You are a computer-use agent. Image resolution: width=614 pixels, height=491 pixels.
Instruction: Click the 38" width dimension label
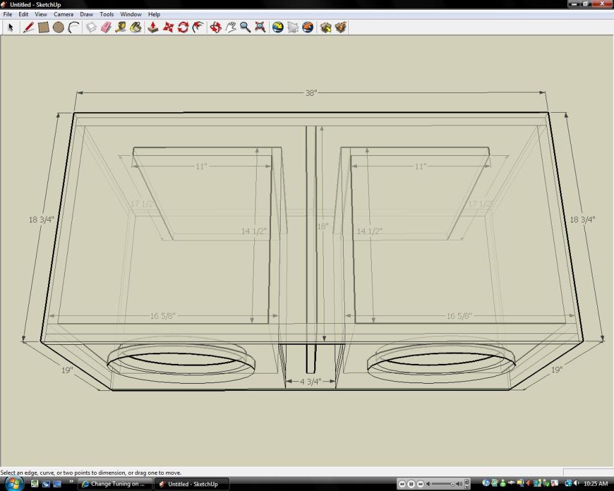click(x=311, y=93)
